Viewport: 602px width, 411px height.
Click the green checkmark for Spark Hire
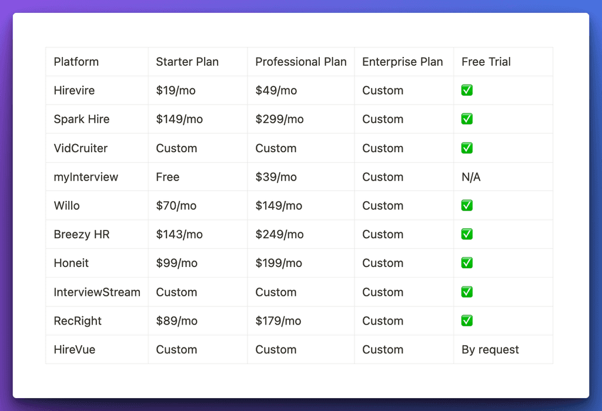point(466,119)
